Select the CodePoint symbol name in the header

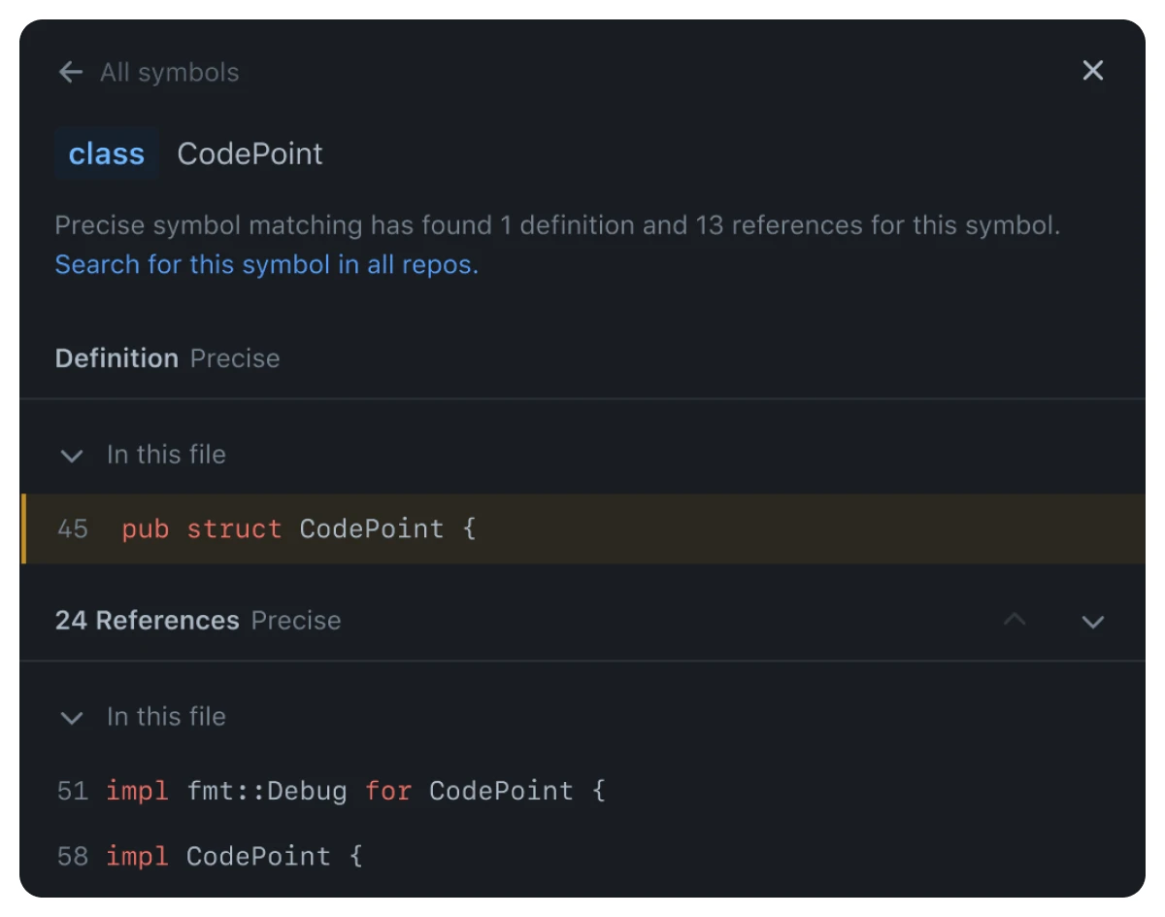pos(250,153)
